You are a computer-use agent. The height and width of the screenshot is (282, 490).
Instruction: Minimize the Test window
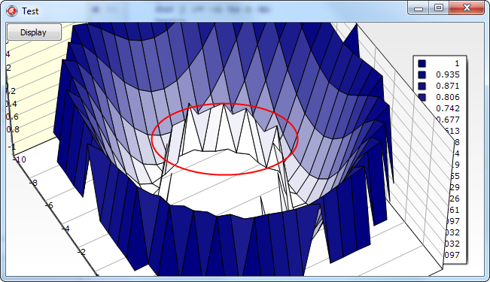point(418,8)
